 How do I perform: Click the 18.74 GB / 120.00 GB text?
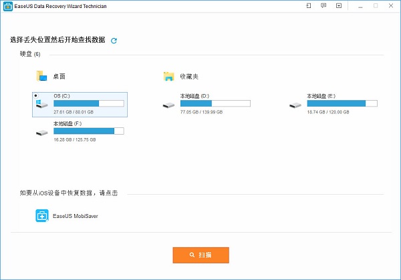pyautogui.click(x=328, y=112)
